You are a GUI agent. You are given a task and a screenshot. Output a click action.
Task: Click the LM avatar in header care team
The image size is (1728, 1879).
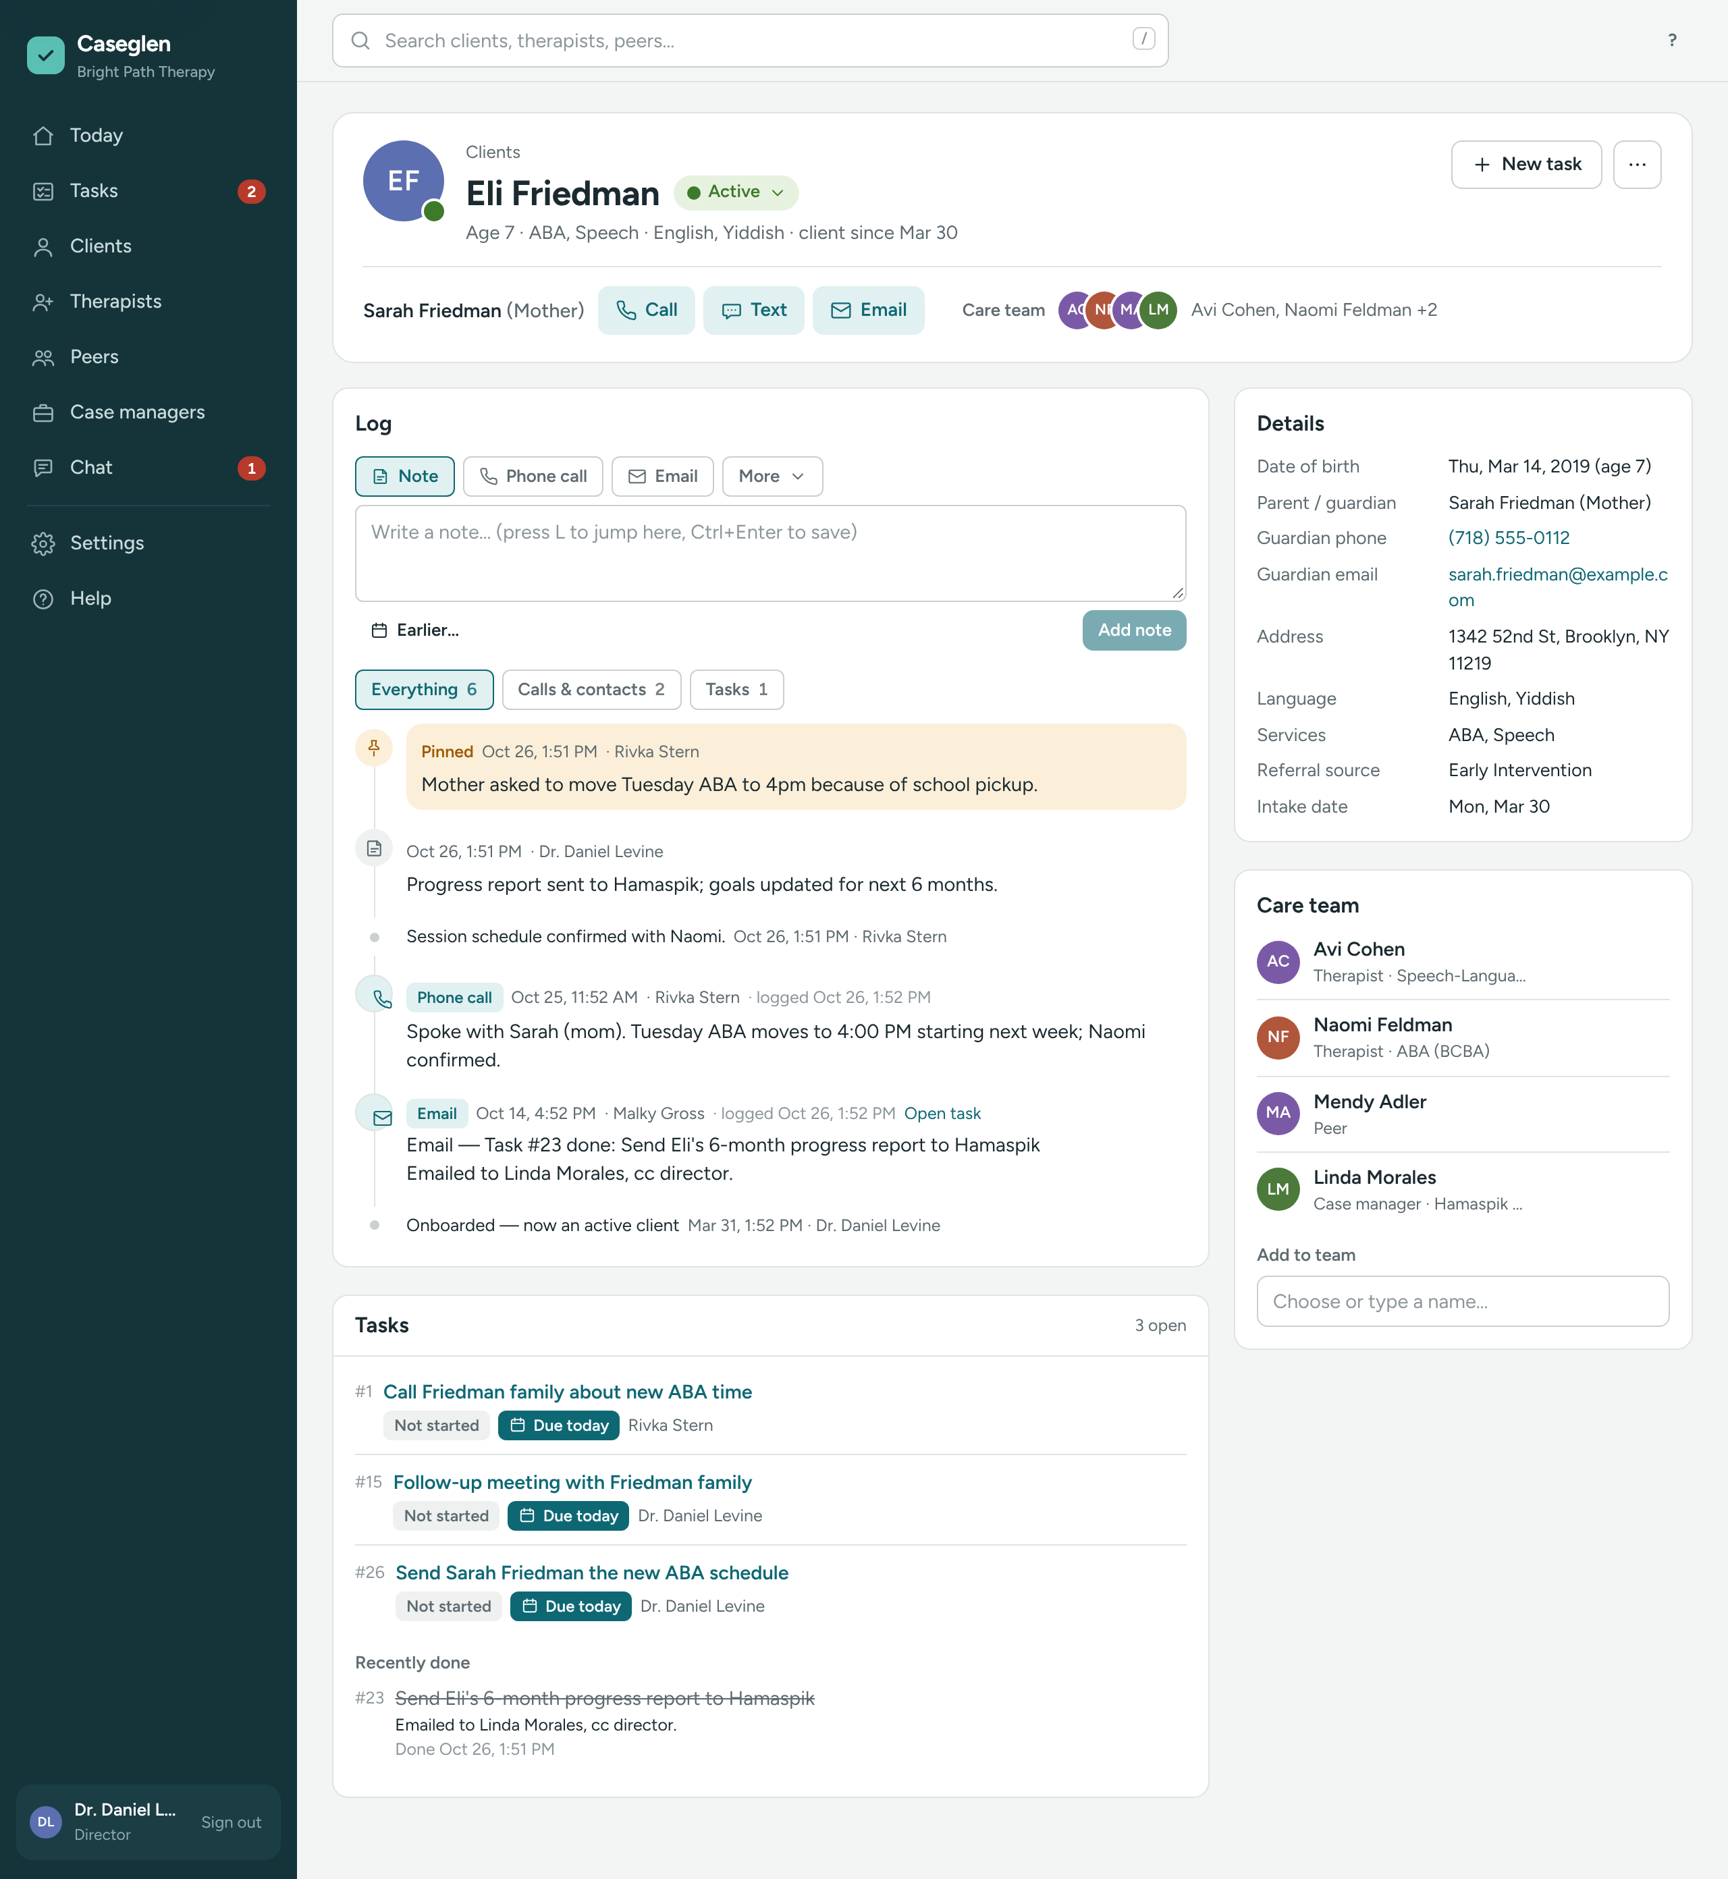pos(1158,310)
